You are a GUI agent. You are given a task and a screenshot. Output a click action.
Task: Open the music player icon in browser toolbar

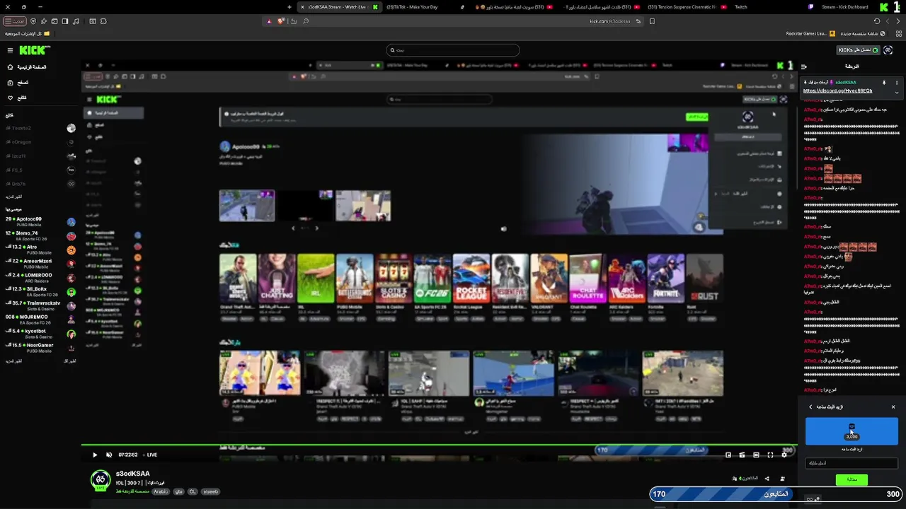[x=76, y=21]
